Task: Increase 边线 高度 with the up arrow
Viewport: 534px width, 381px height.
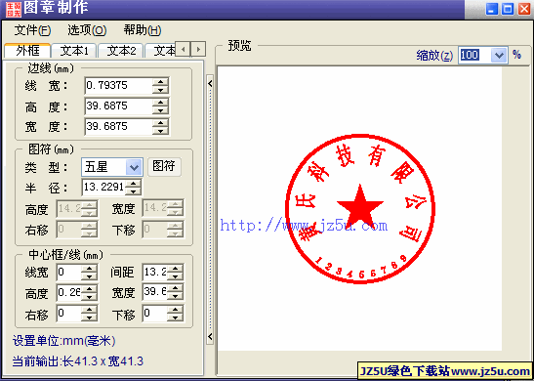Action: click(160, 103)
